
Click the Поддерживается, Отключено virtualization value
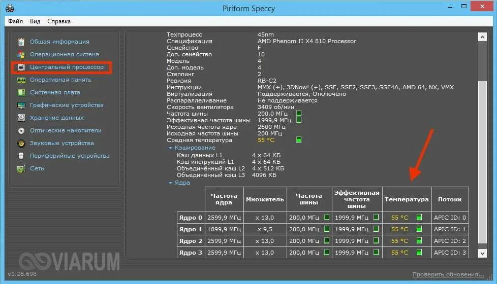click(301, 94)
